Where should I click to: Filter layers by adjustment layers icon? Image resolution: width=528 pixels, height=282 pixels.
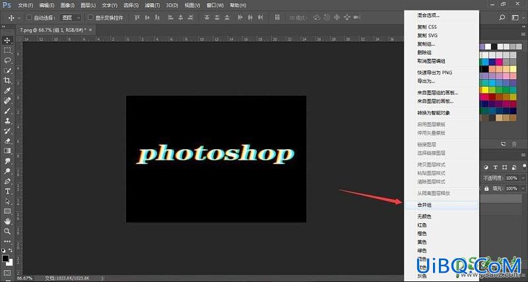pos(486,167)
